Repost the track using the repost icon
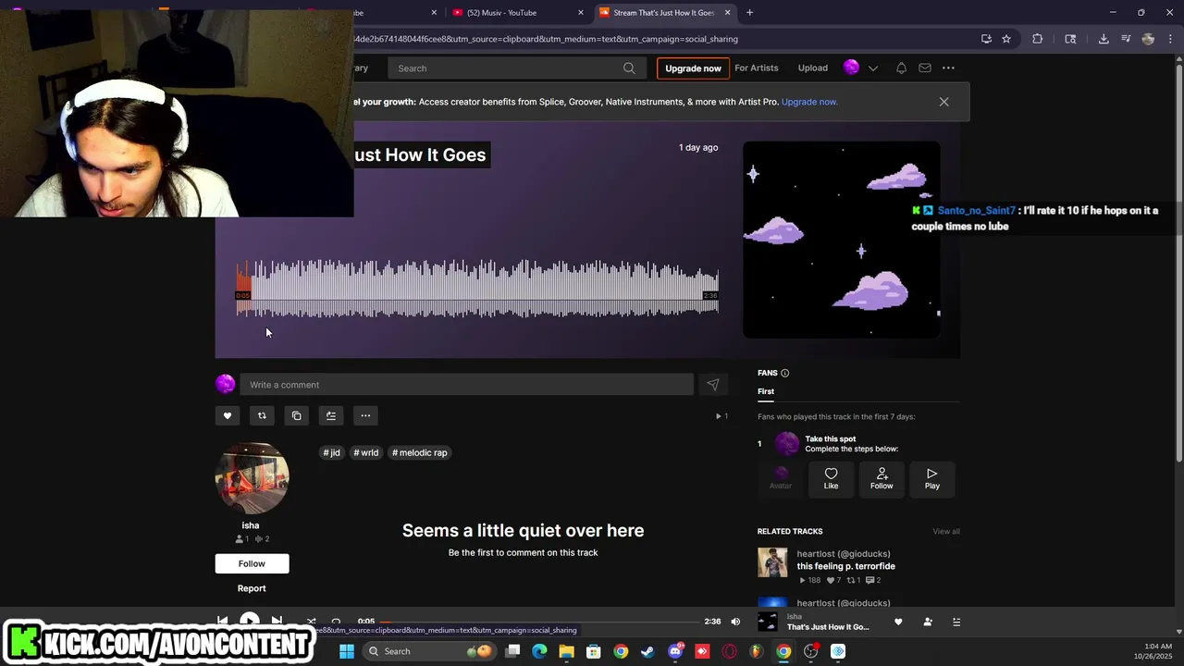The image size is (1184, 666). (x=262, y=415)
